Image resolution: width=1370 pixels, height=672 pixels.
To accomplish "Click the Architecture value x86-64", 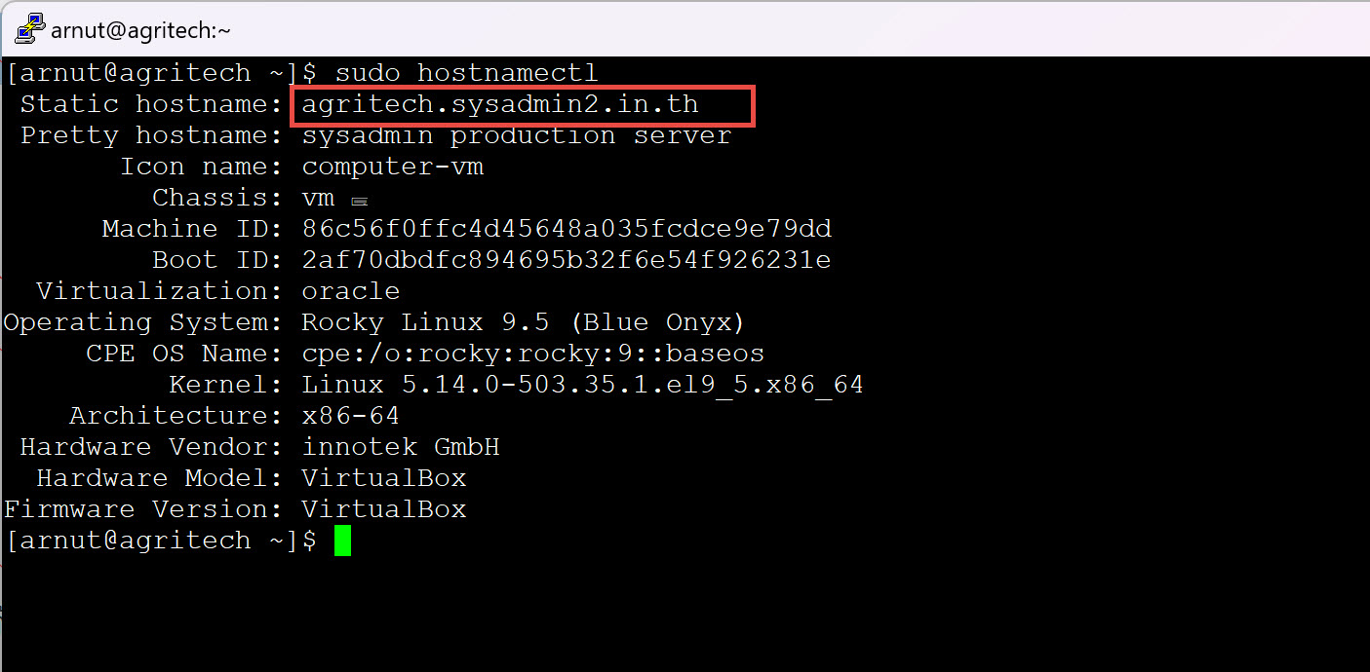I will (x=351, y=416).
